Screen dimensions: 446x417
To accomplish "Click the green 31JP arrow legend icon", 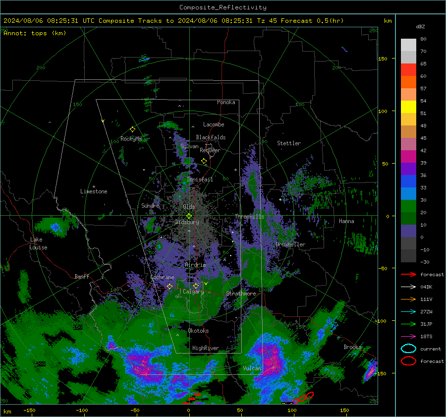I will point(408,324).
